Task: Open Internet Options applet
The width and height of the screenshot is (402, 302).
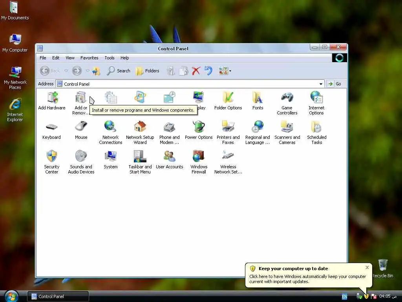Action: click(x=316, y=103)
